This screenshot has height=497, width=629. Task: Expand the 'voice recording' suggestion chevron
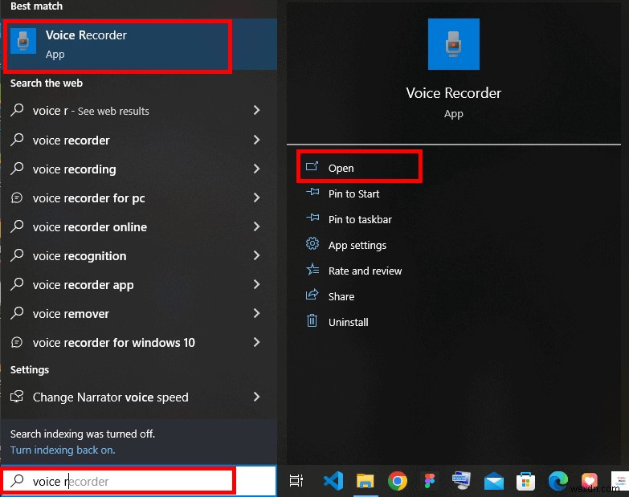click(257, 169)
